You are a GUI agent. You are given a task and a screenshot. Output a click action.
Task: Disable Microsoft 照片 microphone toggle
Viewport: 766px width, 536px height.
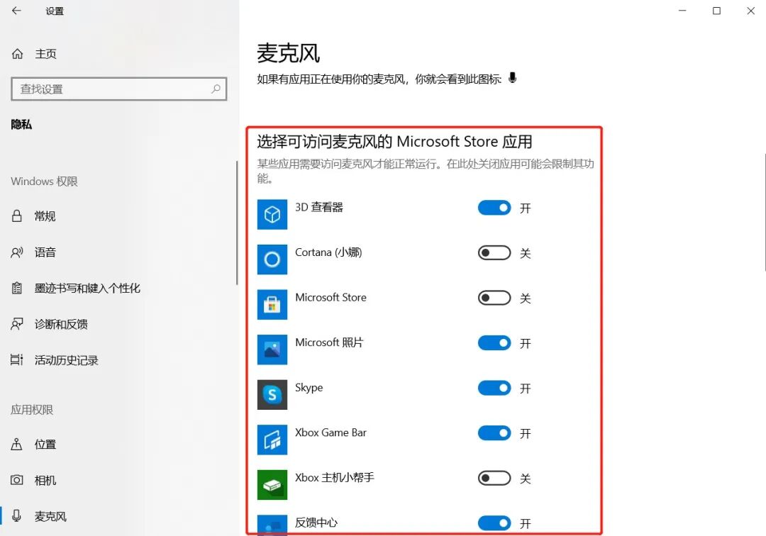[494, 343]
